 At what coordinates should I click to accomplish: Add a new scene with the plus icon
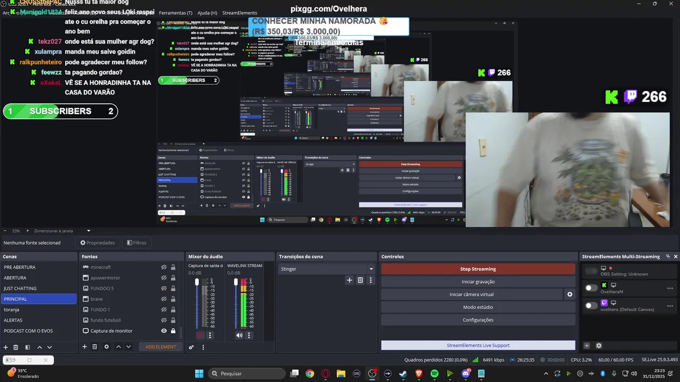pos(6,347)
